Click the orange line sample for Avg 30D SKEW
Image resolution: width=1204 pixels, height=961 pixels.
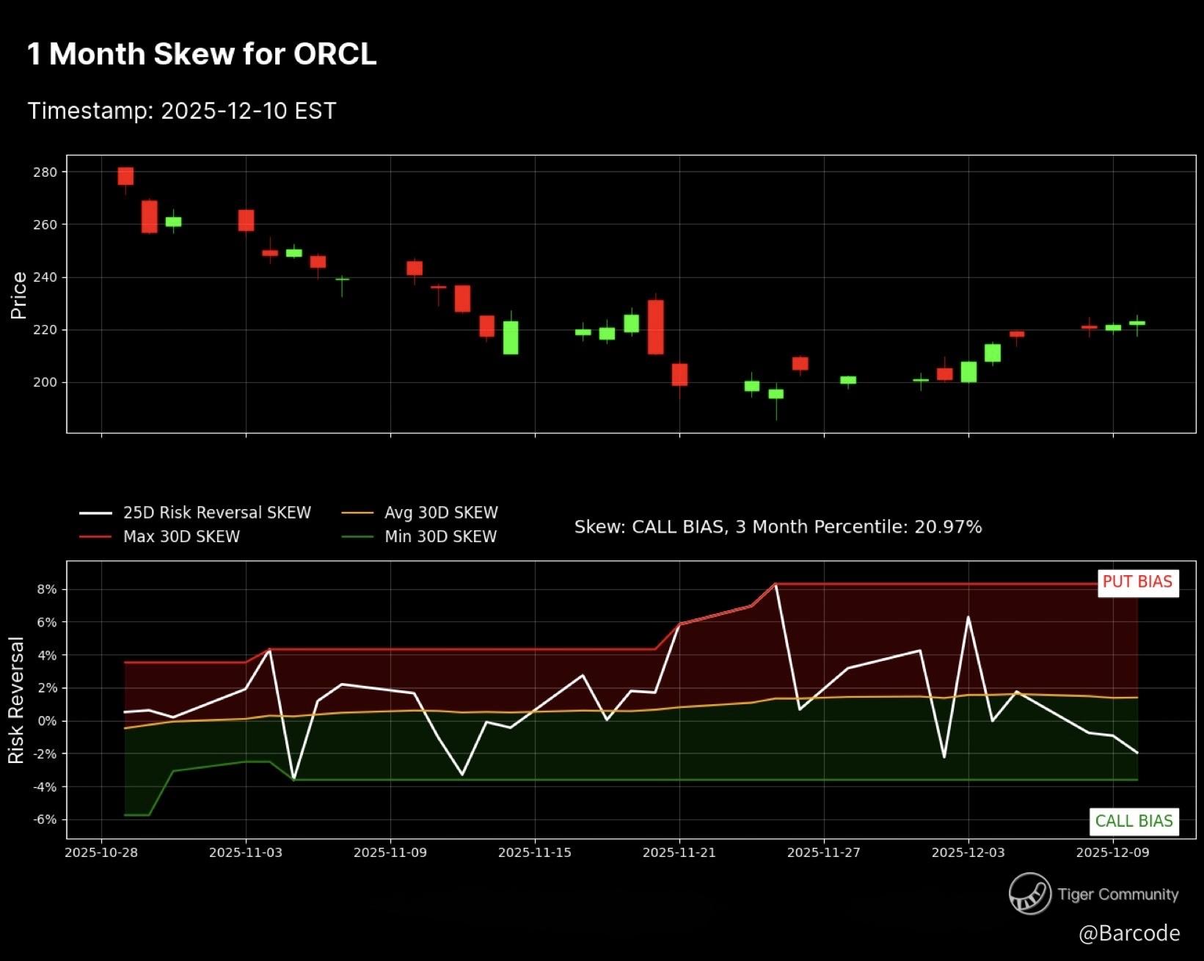(x=357, y=514)
